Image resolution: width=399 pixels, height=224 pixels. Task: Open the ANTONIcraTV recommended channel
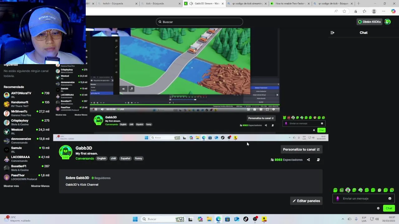pos(26,95)
